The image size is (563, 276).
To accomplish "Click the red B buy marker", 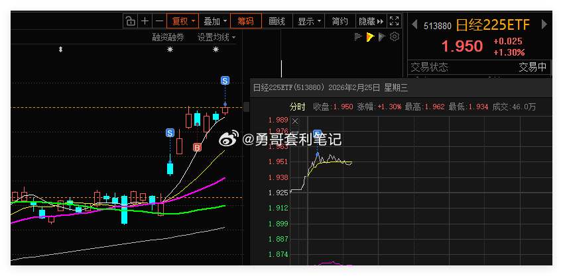I will point(197,148).
